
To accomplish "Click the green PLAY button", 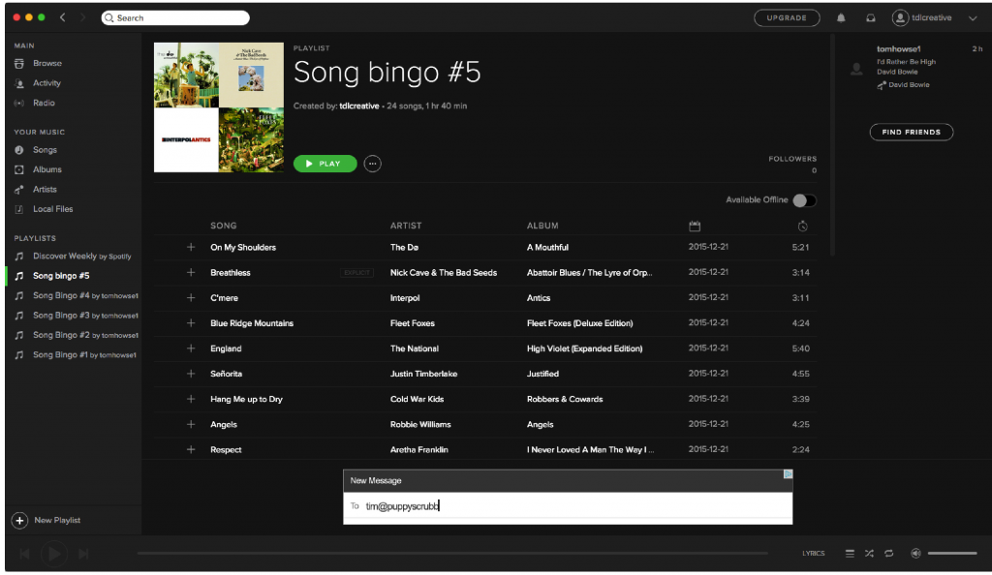I will [x=325, y=164].
